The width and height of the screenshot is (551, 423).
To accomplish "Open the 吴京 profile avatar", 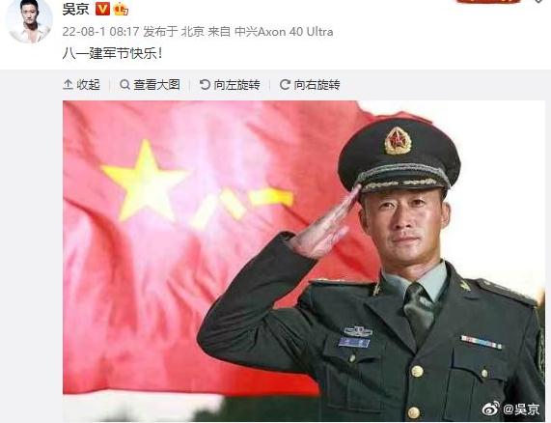I will coord(30,21).
